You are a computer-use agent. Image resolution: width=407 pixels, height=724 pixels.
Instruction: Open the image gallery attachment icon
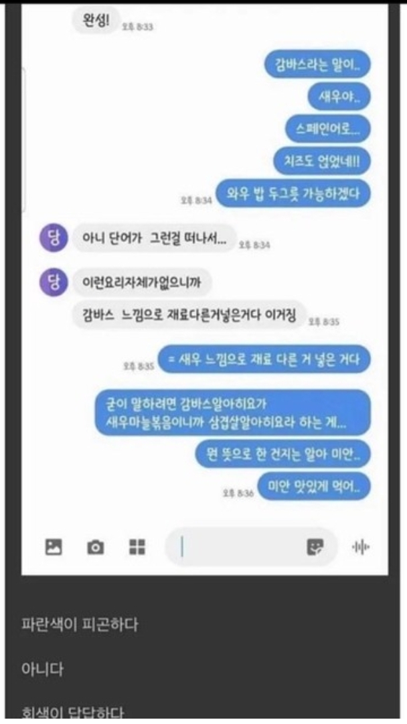(54, 547)
